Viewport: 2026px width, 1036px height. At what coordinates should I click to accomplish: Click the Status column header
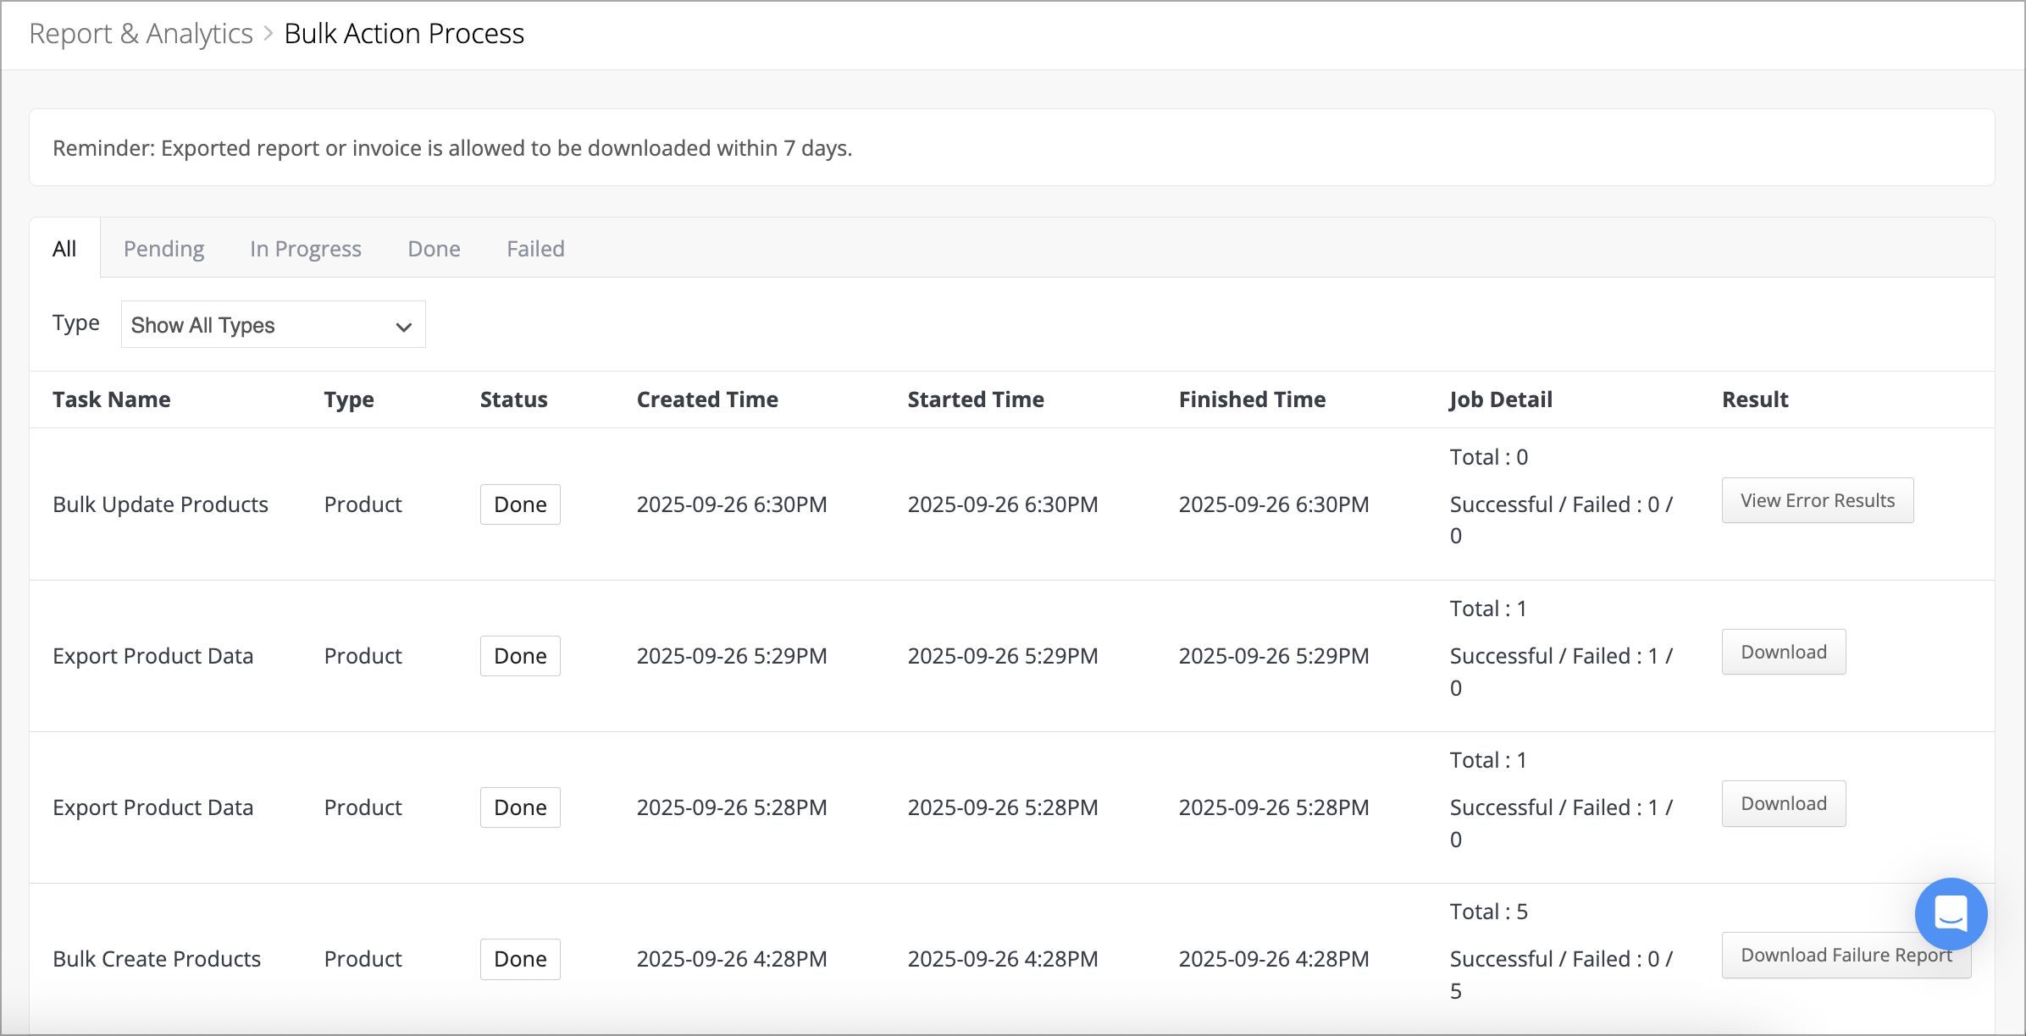point(514,400)
